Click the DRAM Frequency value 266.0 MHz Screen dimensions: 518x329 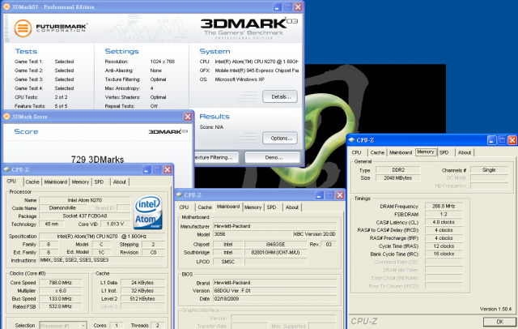coord(444,207)
